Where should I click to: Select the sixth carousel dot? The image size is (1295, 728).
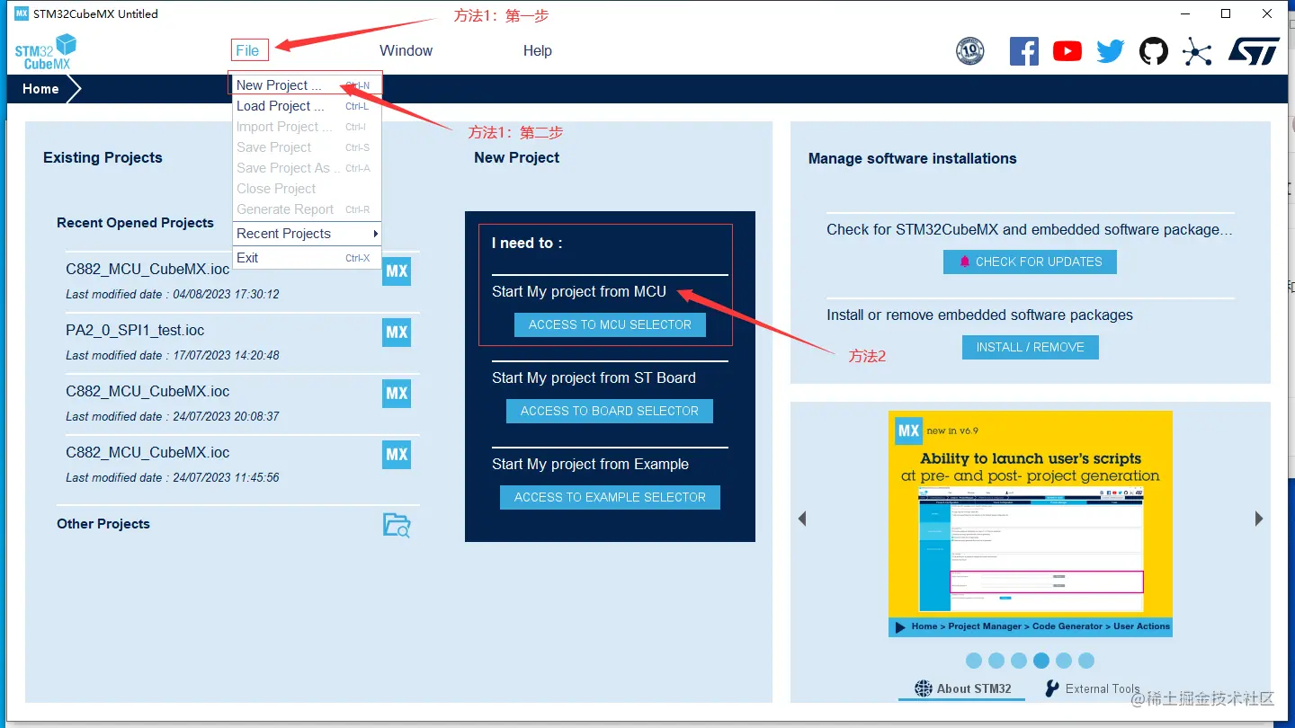(x=1086, y=661)
